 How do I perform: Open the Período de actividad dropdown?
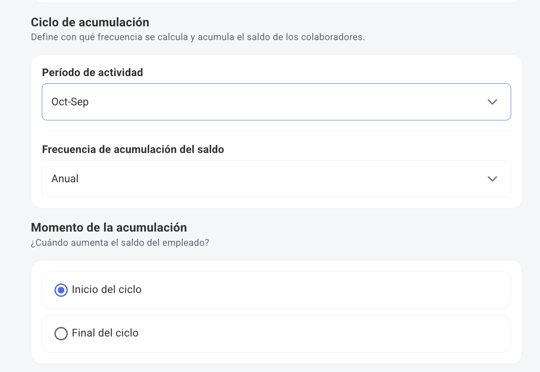point(276,102)
